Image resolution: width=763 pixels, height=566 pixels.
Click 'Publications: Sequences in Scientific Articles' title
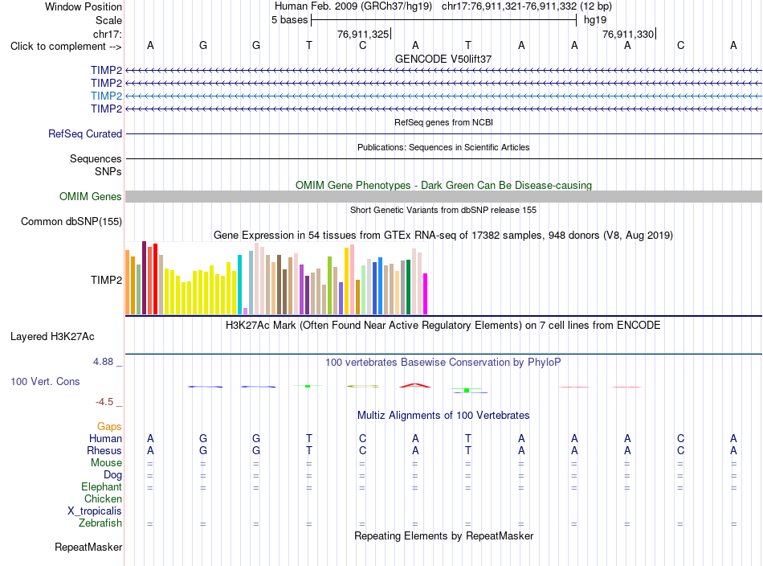[443, 147]
